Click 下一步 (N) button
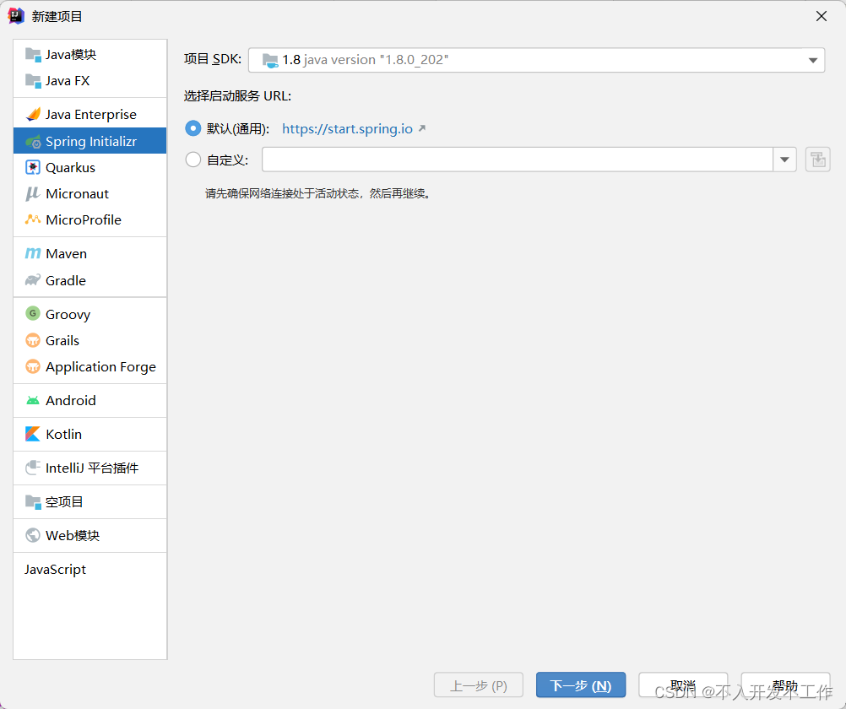This screenshot has width=846, height=709. click(581, 685)
